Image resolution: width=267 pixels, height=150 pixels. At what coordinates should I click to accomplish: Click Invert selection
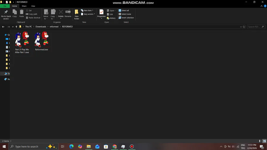[x=126, y=18]
